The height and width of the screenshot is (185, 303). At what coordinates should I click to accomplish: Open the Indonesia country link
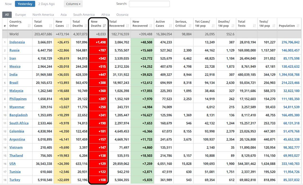point(17,42)
